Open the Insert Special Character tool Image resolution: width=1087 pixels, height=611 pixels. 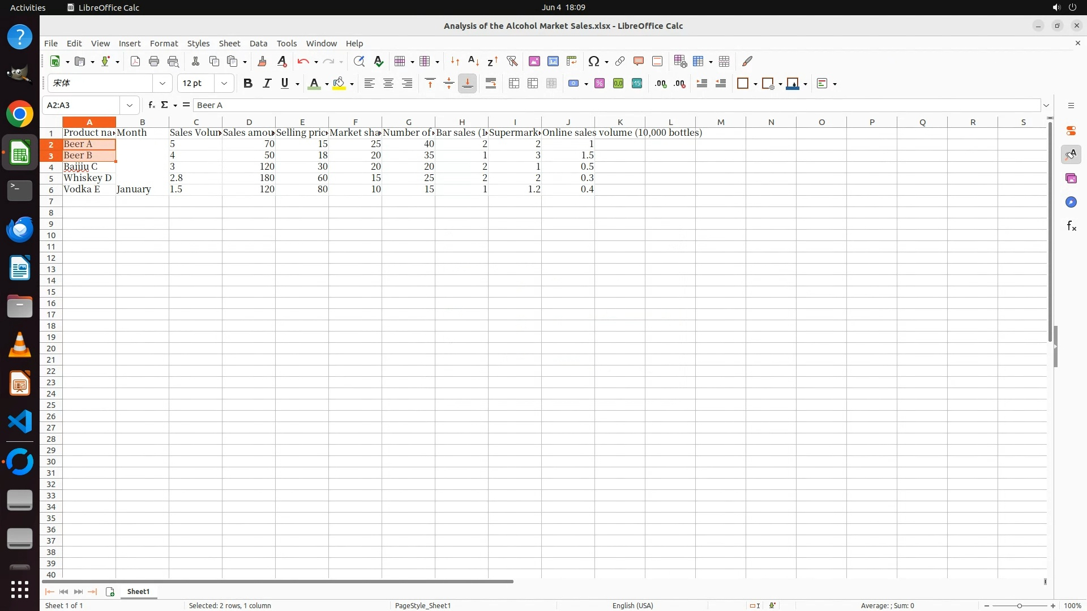click(x=593, y=61)
